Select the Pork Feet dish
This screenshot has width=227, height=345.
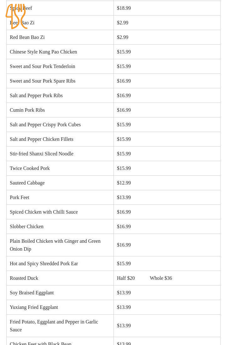pyautogui.click(x=20, y=198)
